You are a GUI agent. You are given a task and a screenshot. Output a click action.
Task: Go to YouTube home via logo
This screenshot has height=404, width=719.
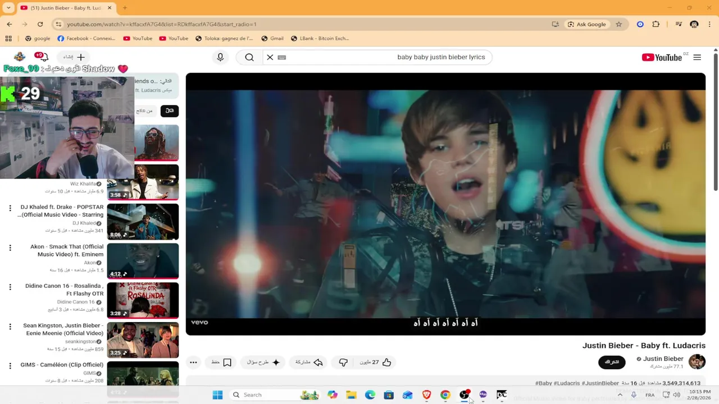(x=662, y=57)
